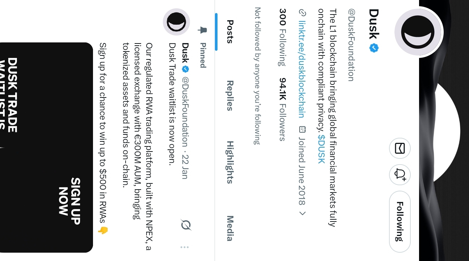Switch to the Replies tab
469x261 pixels.
[229, 95]
